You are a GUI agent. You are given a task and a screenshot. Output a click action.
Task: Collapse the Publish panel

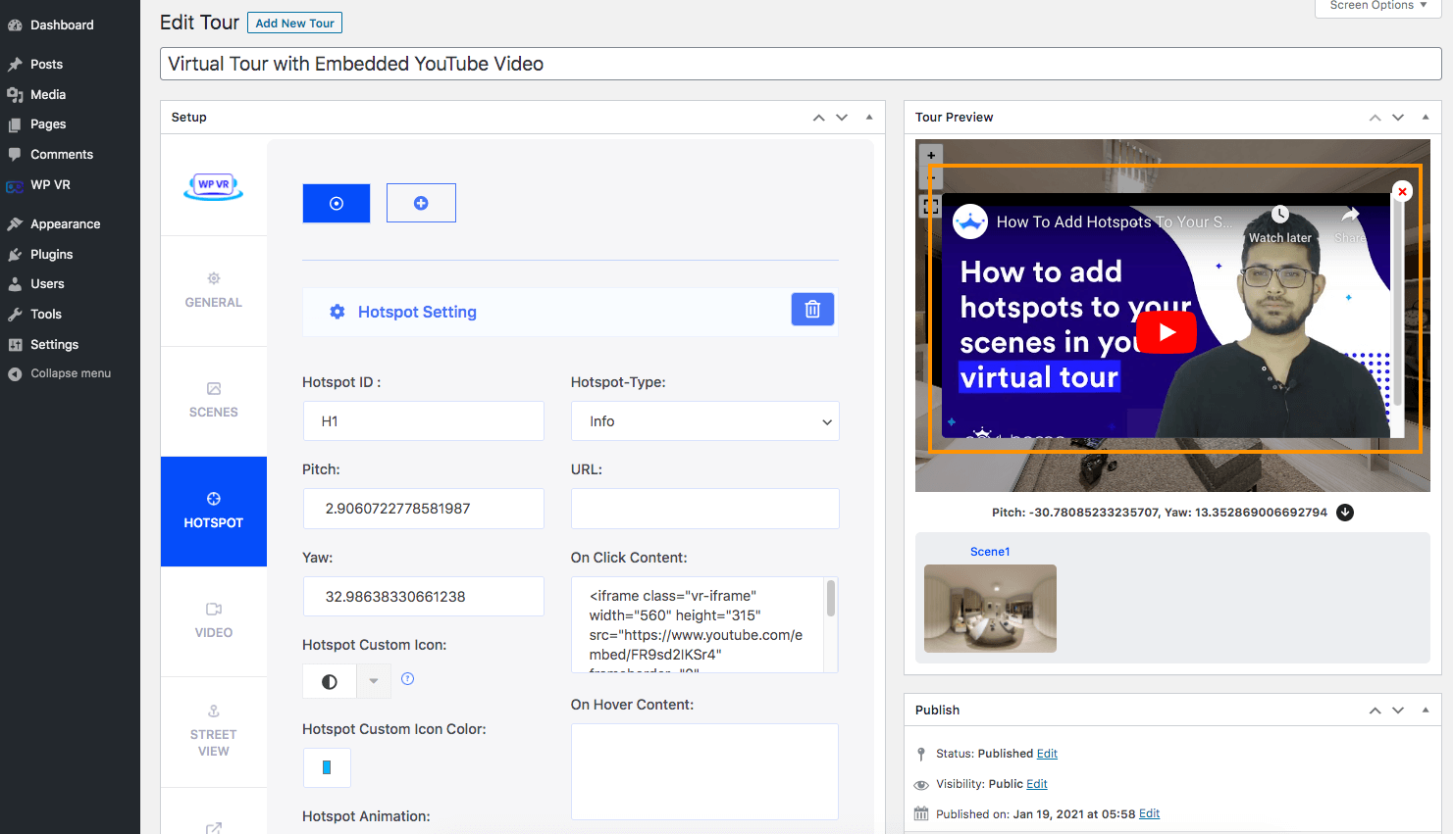1426,711
